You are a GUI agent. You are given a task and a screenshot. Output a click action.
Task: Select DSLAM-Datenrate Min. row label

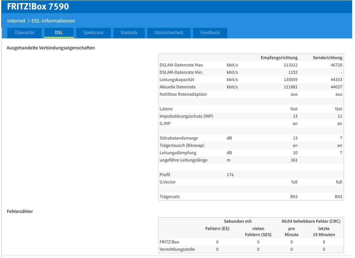click(x=181, y=72)
